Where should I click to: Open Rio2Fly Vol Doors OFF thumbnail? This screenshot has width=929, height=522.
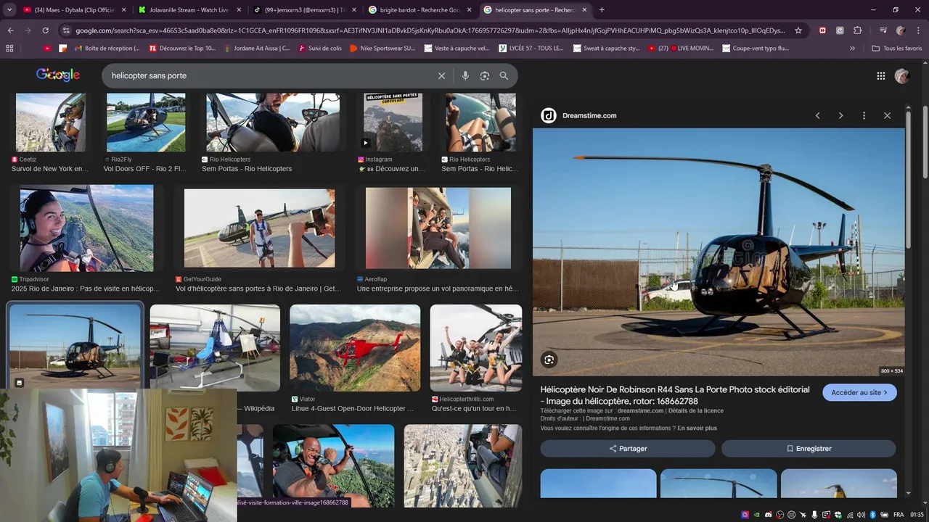146,123
